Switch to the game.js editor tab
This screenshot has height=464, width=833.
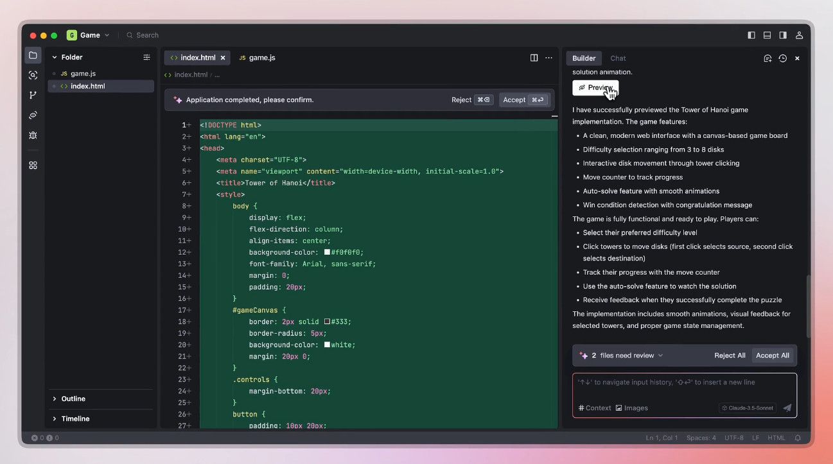(257, 58)
